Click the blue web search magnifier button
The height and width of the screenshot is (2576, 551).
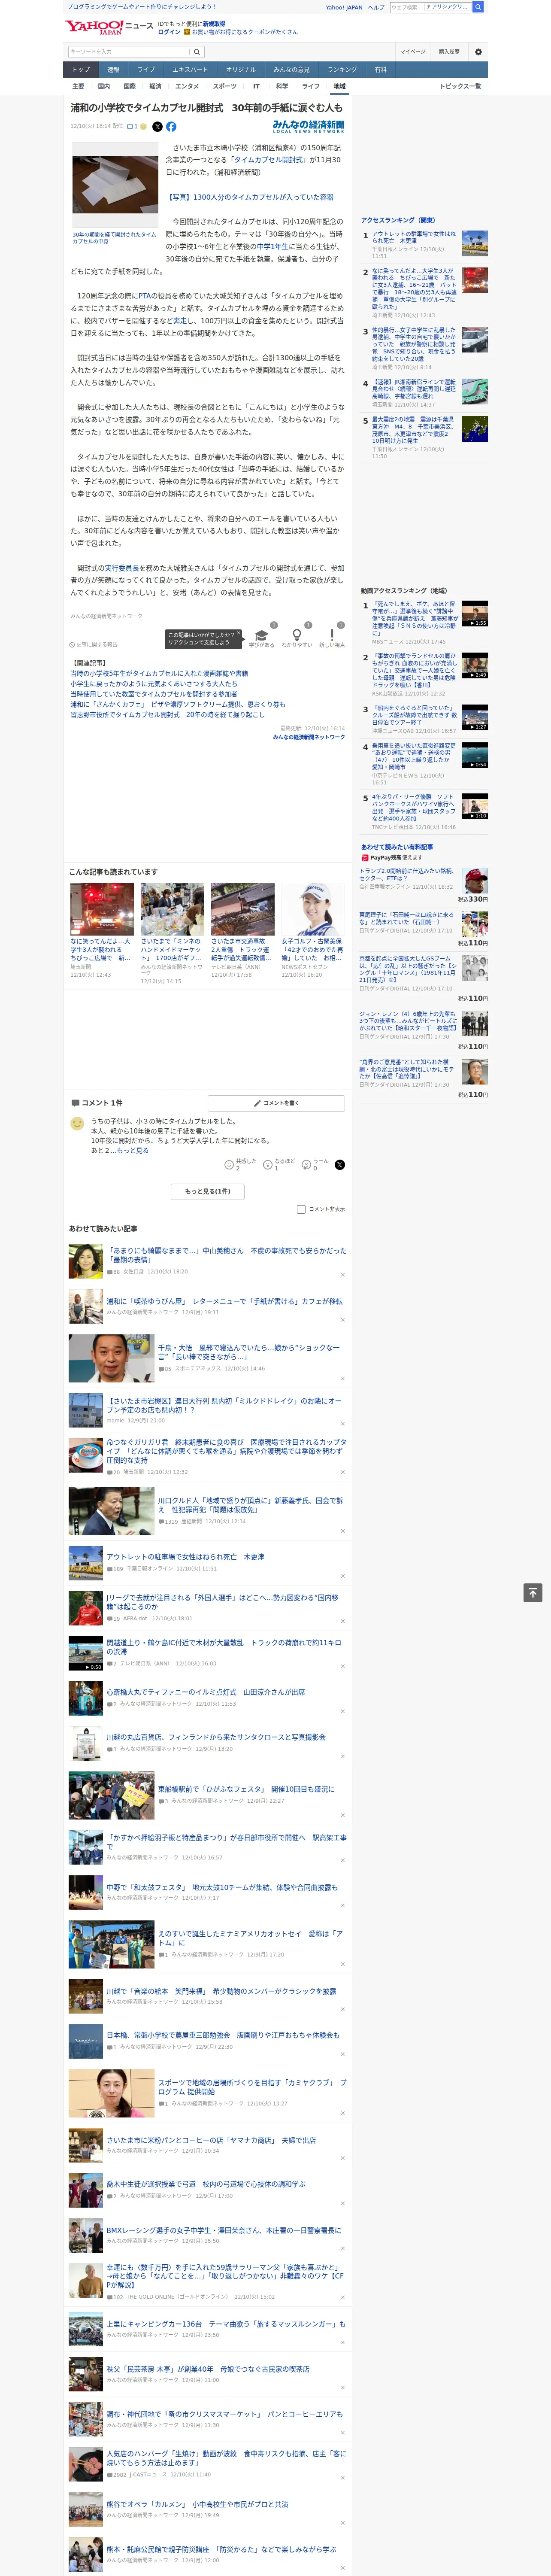[x=478, y=7]
